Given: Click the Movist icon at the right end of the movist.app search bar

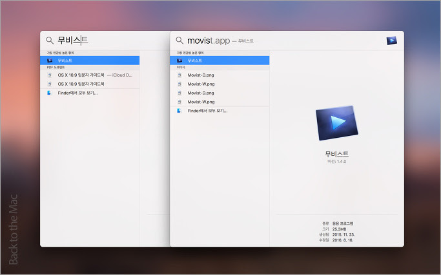Looking at the screenshot, I should 391,41.
